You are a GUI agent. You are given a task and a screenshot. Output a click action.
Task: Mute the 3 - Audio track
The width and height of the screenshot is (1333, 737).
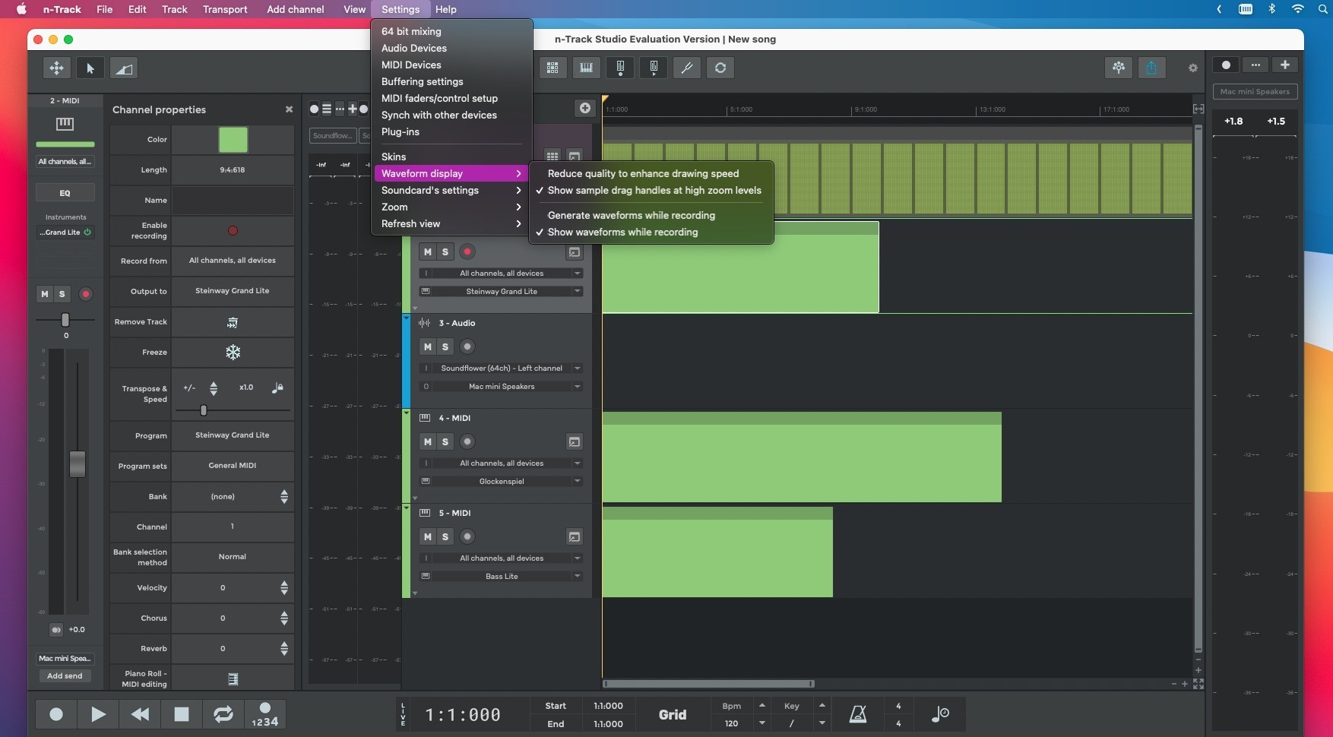point(428,346)
